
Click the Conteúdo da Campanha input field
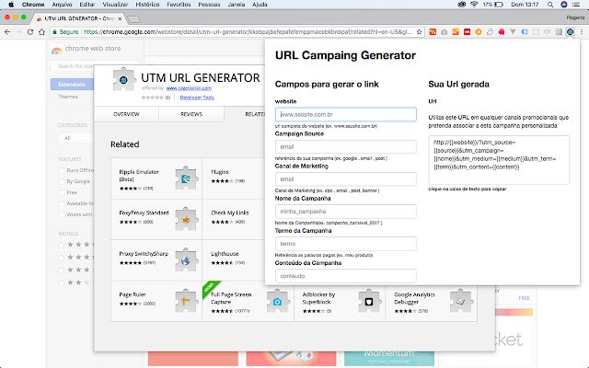click(346, 276)
